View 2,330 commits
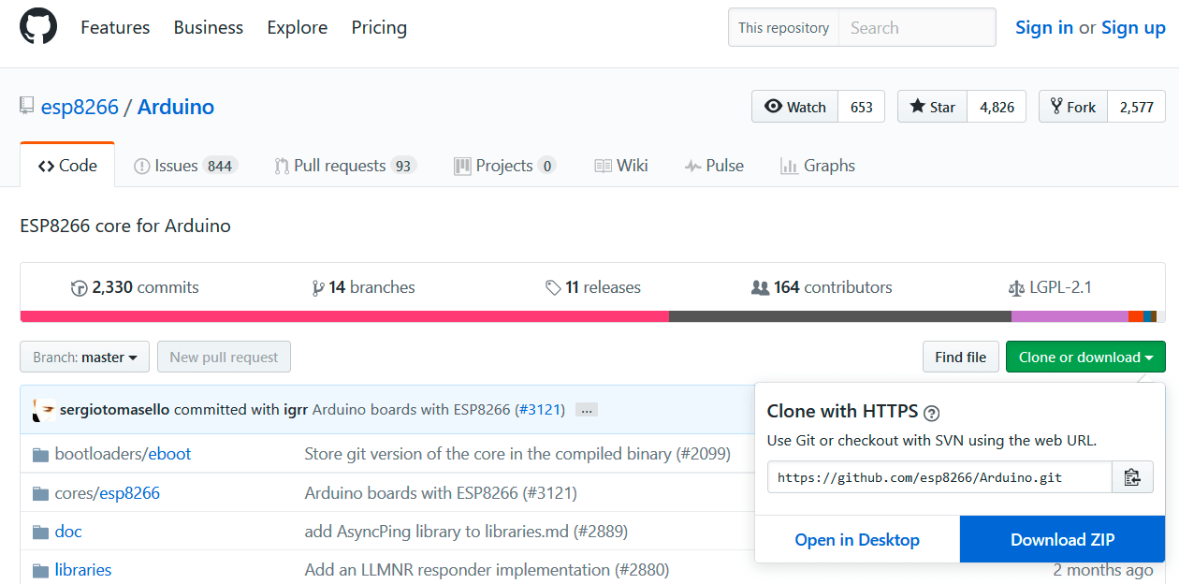Screen dimensions: 1179x584 135,287
